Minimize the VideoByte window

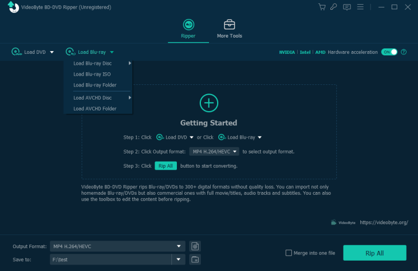coord(381,7)
